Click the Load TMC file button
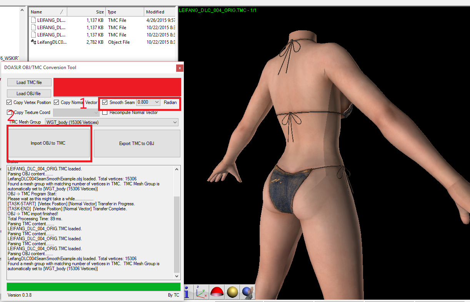This screenshot has width=470, height=302. pyautogui.click(x=29, y=83)
